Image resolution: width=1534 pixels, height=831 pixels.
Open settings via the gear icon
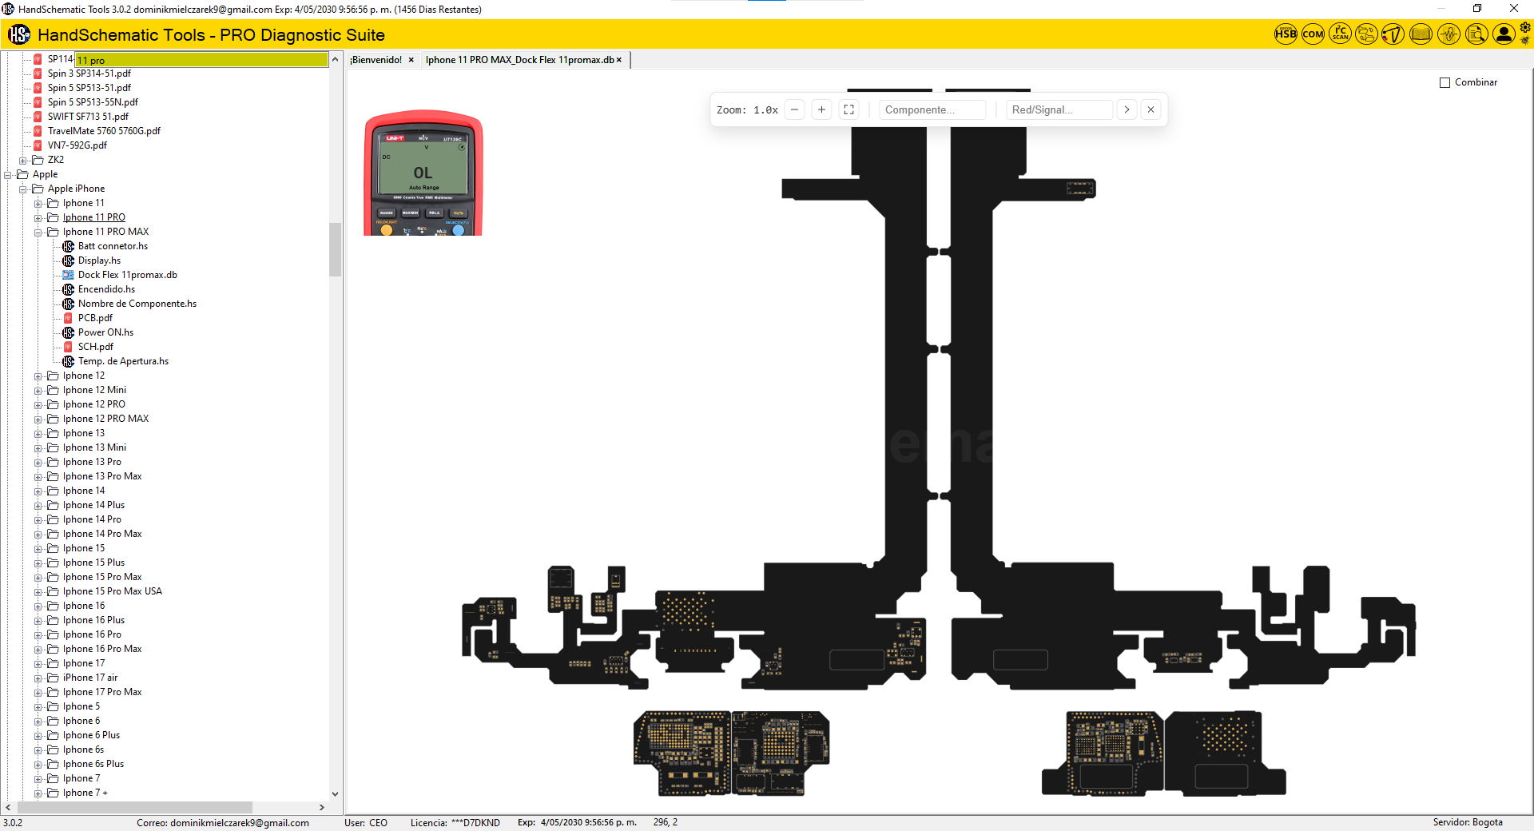pyautogui.click(x=1525, y=28)
